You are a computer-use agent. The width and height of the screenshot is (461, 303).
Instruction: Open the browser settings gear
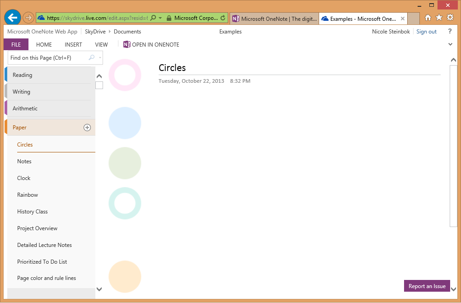pos(450,17)
